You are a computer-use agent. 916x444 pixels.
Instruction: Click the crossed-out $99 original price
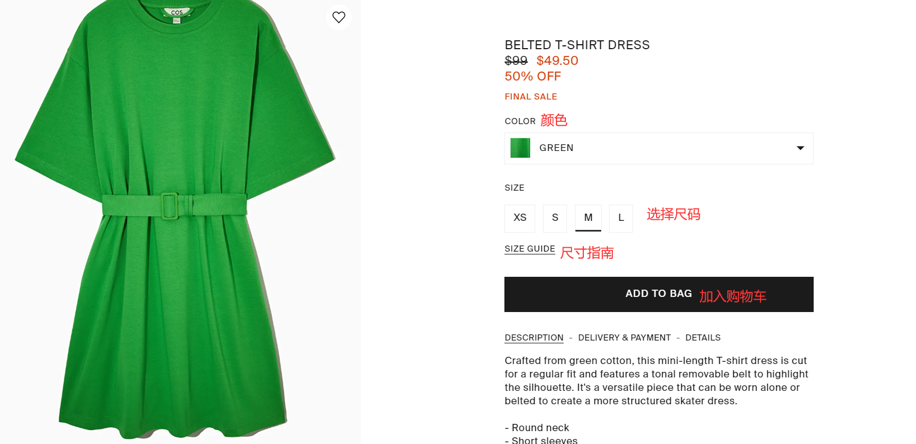click(x=516, y=60)
